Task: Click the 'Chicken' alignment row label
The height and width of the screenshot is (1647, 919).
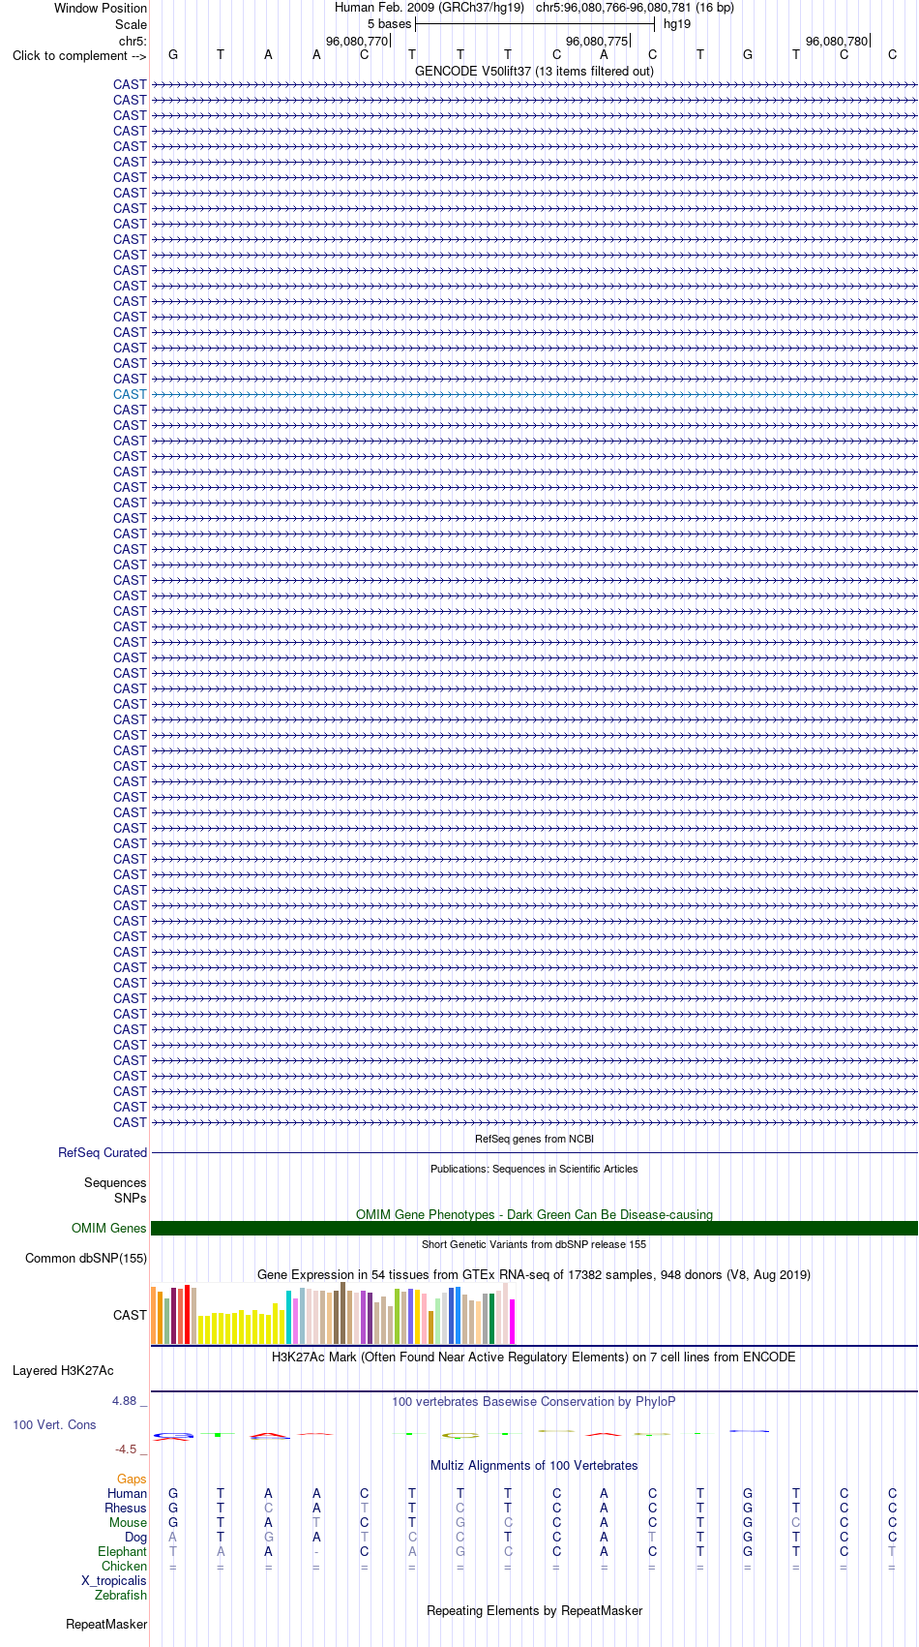Action: tap(124, 1566)
